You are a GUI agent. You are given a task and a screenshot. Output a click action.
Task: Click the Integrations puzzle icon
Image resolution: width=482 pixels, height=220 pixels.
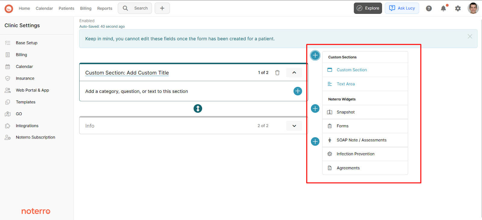click(8, 126)
